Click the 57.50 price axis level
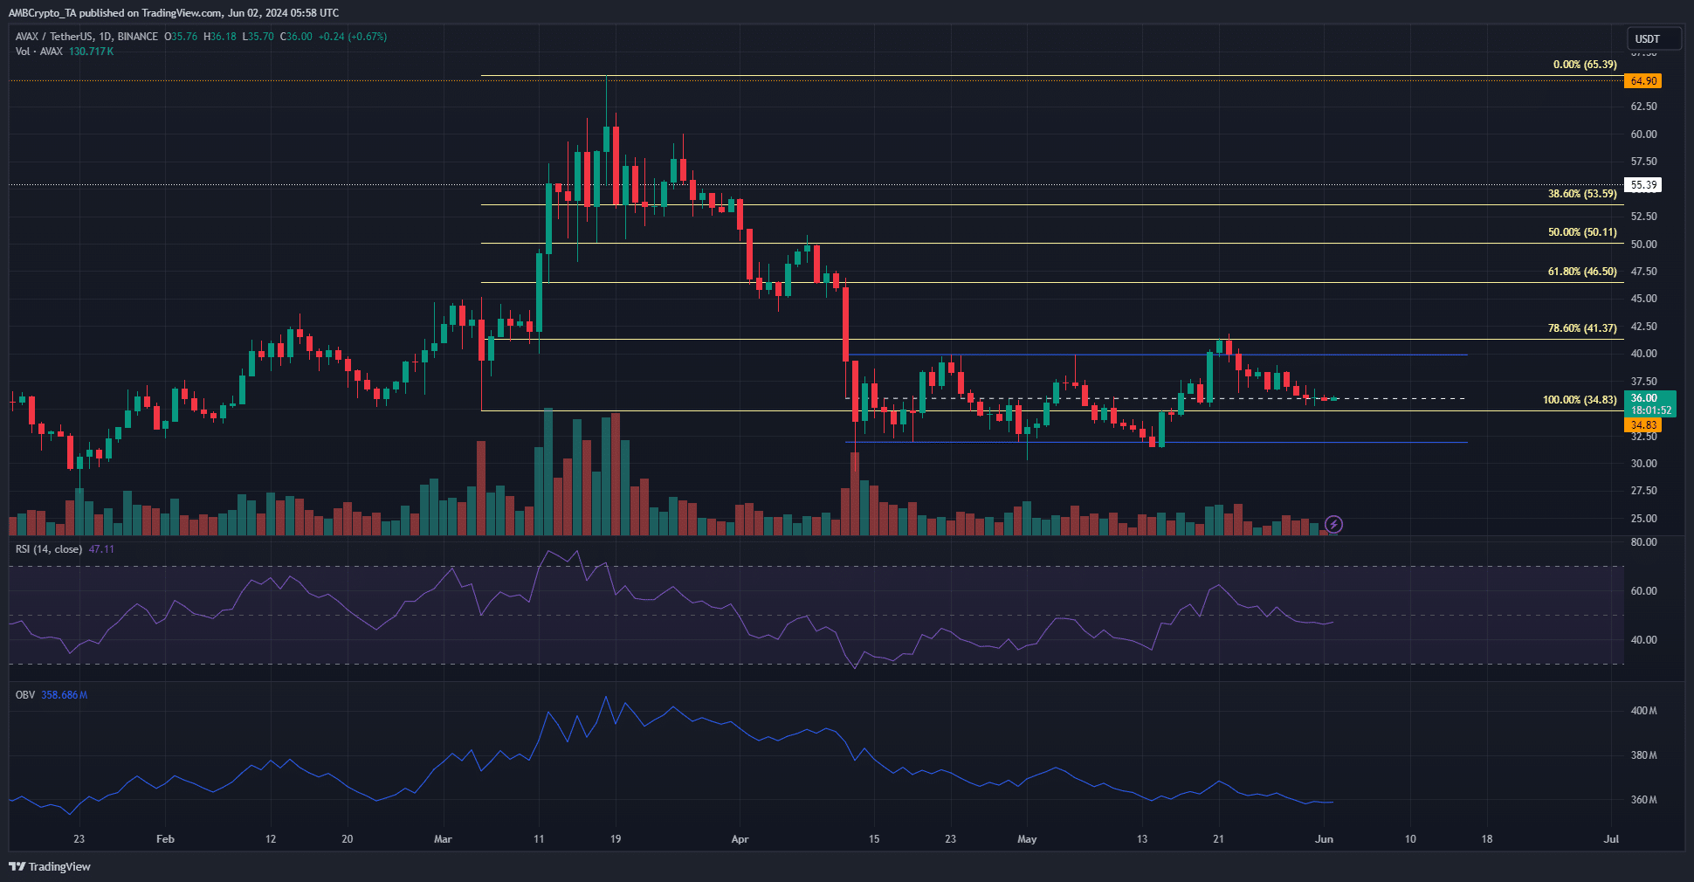 pos(1643,162)
